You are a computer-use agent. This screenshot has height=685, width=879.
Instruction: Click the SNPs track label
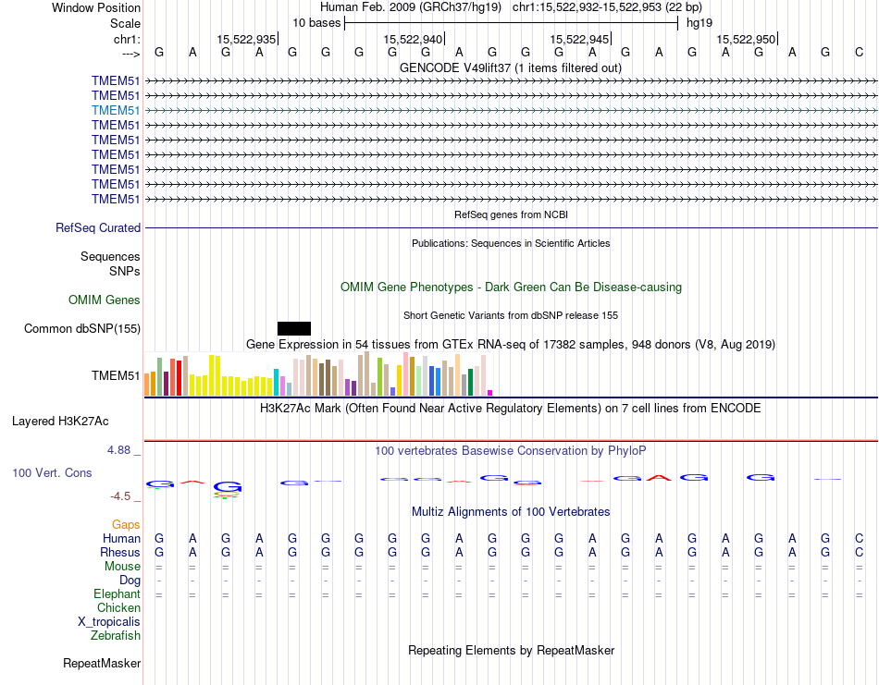pos(125,271)
